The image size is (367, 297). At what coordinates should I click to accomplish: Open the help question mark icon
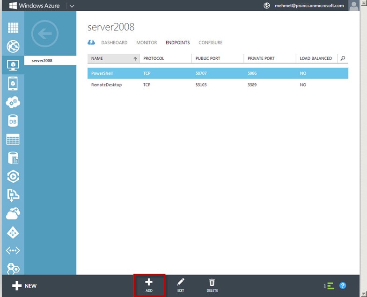click(343, 286)
